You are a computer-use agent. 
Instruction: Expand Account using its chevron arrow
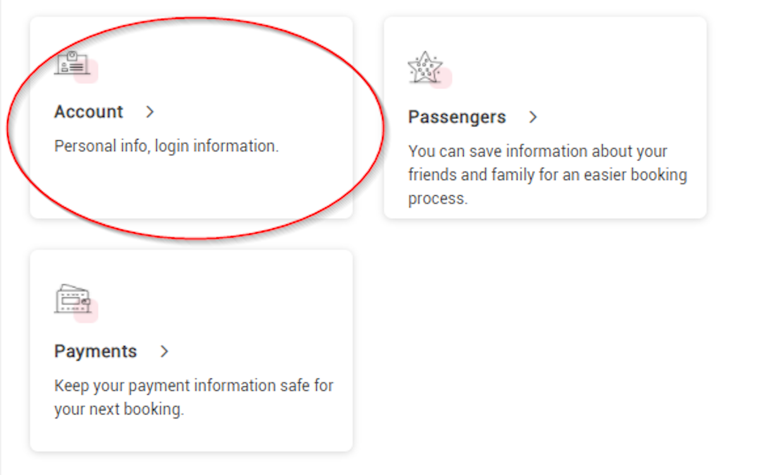click(x=150, y=112)
